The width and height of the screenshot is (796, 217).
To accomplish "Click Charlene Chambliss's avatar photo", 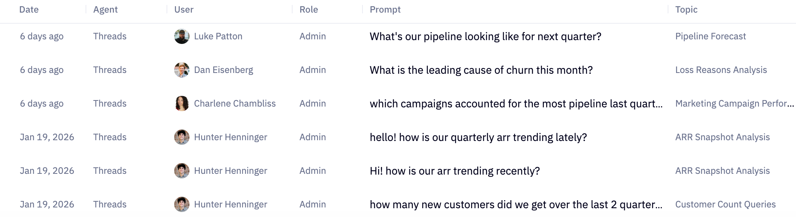I will 182,104.
